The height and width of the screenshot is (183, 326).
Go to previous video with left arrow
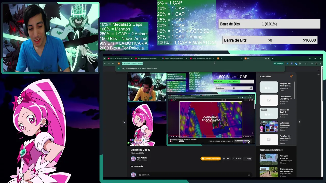coord(124,122)
